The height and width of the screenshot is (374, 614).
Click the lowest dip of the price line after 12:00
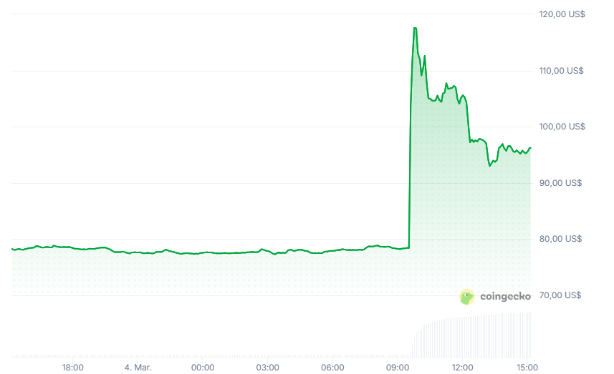pos(490,166)
